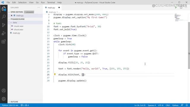190x107 pixels.
Task: Click the editor vertical scrollbar
Action: (x=189, y=45)
